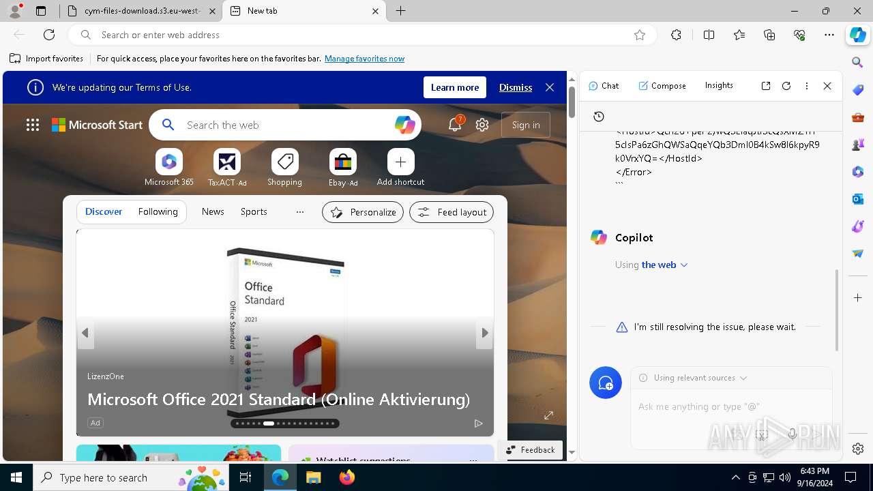The height and width of the screenshot is (491, 873).
Task: Open the Edge profile icon
Action: [15, 11]
